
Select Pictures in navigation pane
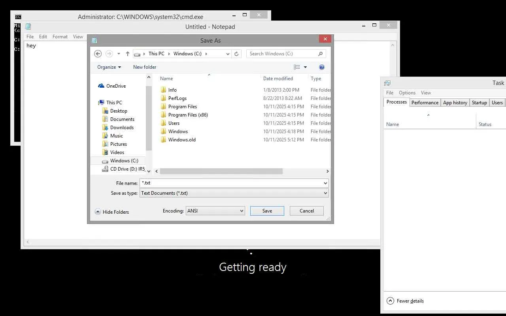point(119,144)
